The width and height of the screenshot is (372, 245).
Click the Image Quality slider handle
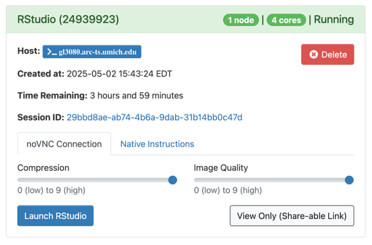(x=349, y=180)
